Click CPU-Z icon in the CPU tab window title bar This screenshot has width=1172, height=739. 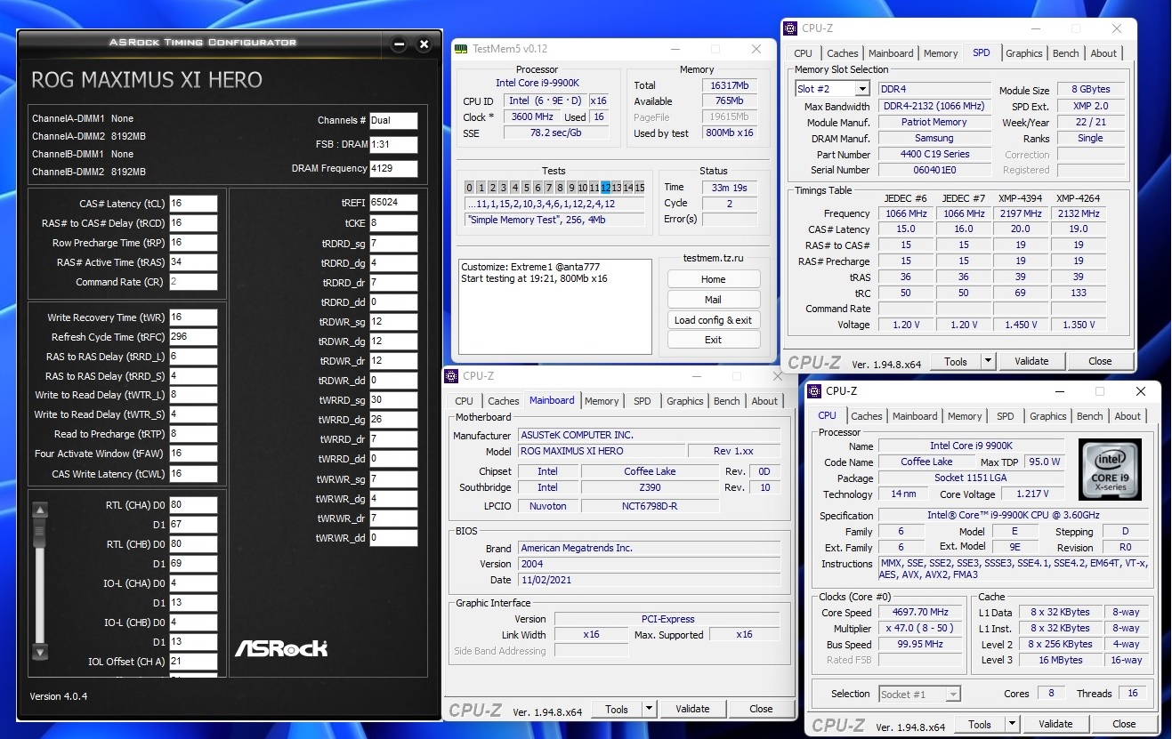(x=815, y=391)
